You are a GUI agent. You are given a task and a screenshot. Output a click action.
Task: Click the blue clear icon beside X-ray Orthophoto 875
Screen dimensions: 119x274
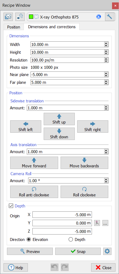[x=98, y=17]
